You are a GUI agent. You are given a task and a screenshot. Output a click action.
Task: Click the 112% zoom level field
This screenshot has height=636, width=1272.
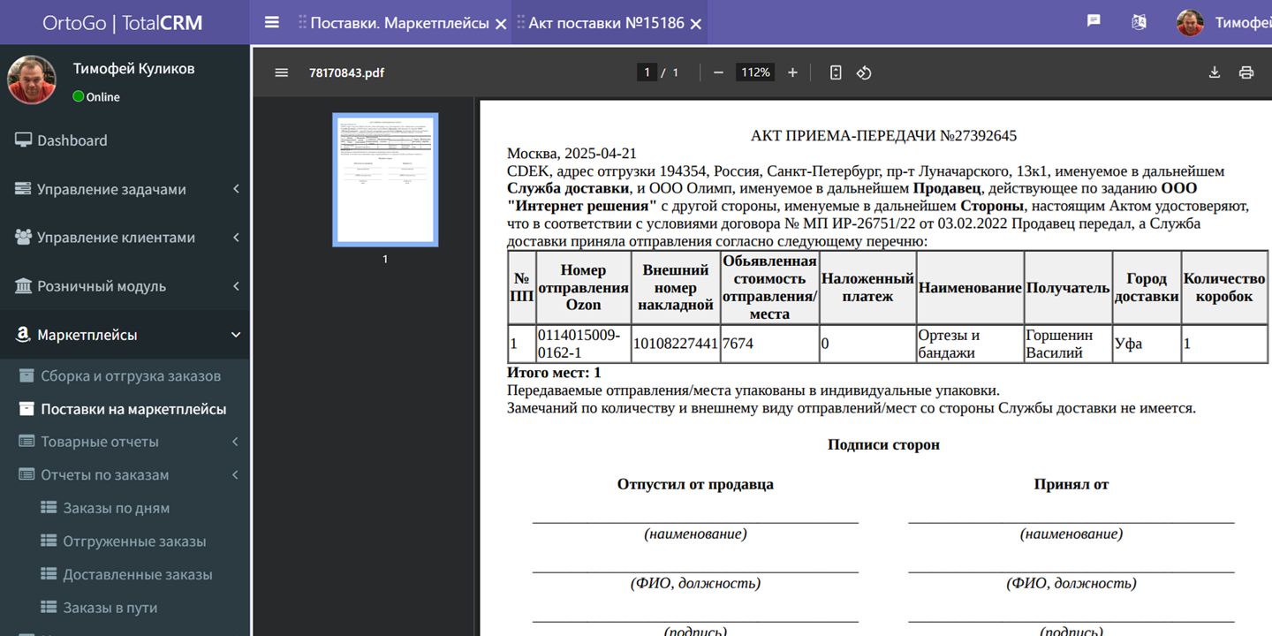[755, 72]
